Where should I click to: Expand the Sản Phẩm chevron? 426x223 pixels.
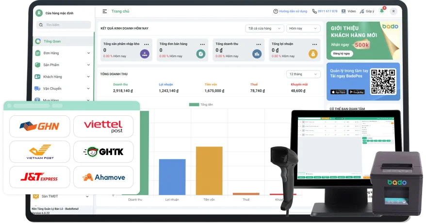click(x=89, y=65)
